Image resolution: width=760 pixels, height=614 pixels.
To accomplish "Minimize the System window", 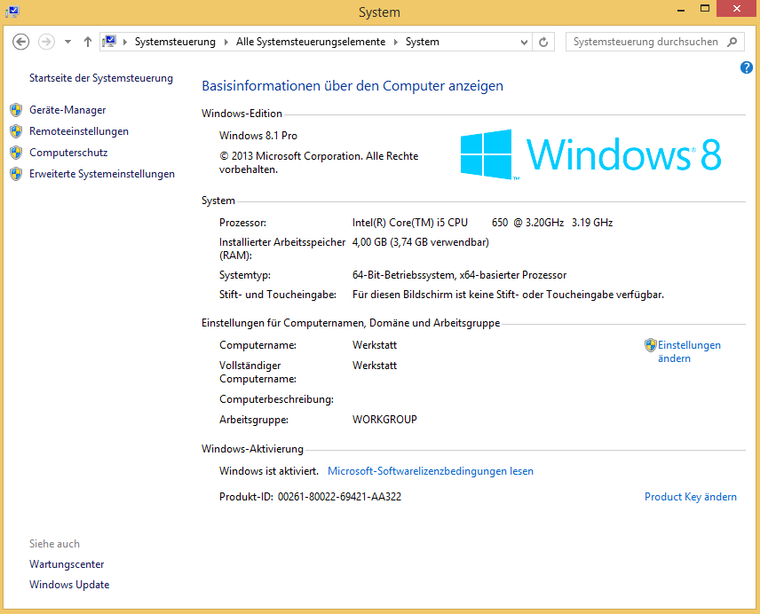I will click(x=681, y=9).
